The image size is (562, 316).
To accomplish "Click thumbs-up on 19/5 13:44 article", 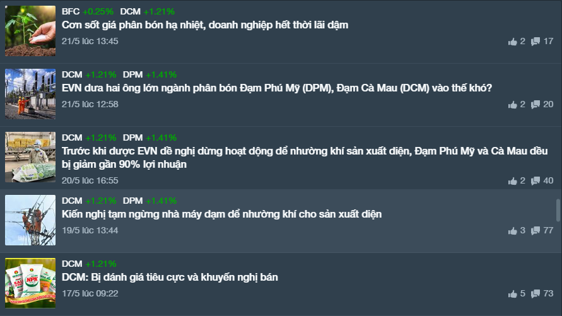I will click(x=512, y=231).
